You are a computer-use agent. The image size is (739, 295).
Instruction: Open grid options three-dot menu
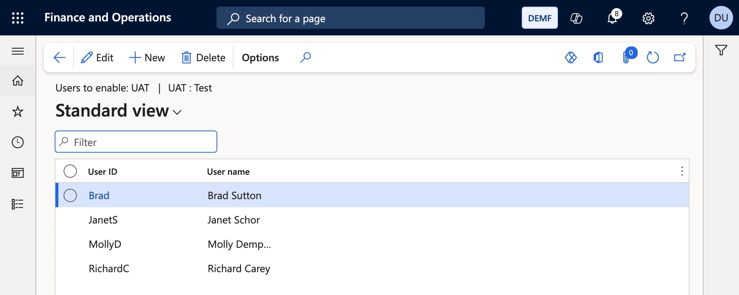(682, 171)
